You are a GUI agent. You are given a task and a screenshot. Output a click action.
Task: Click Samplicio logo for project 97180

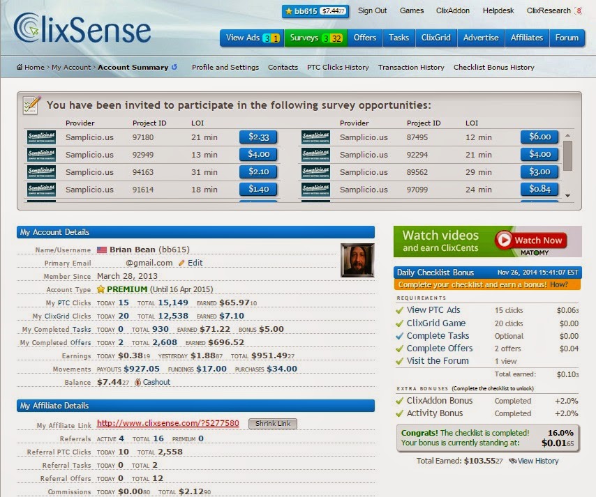[41, 137]
